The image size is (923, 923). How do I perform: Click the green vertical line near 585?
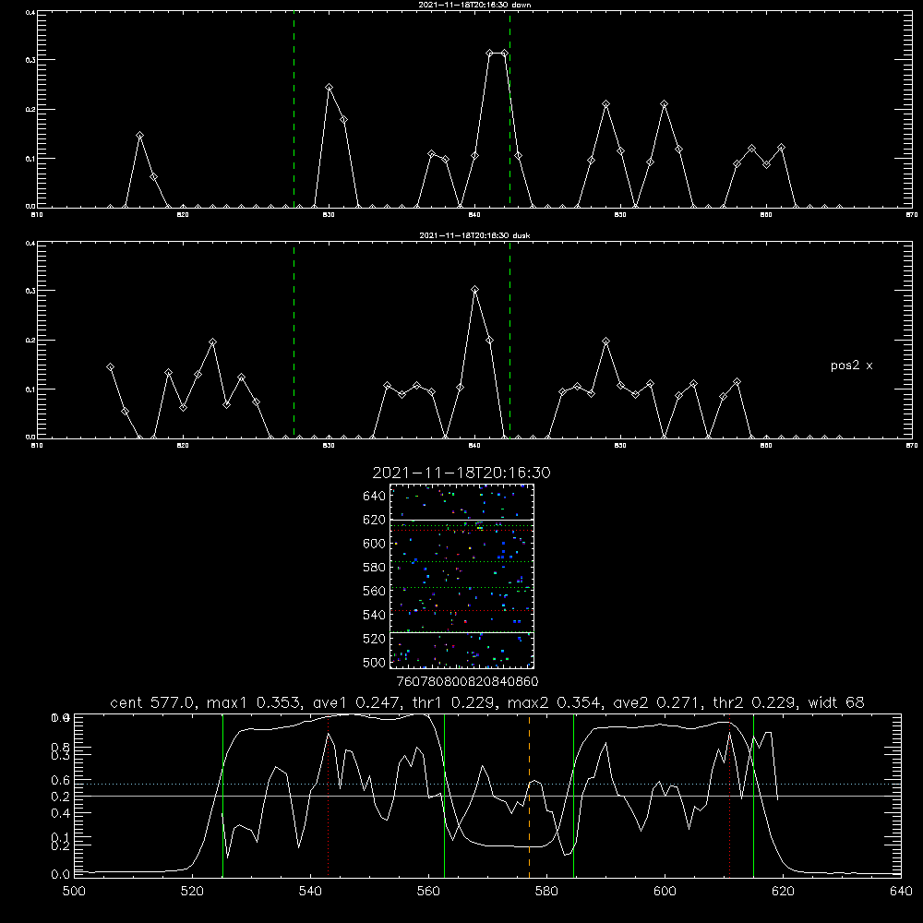pos(573,795)
